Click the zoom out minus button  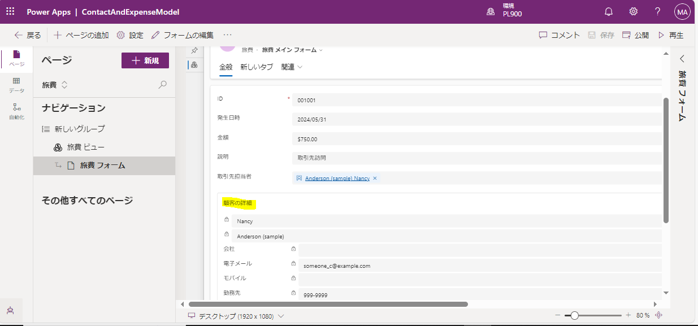coord(557,315)
